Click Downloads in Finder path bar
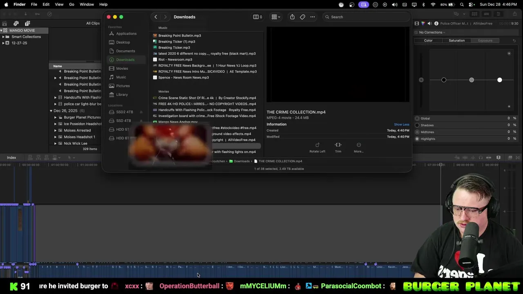 (239, 161)
